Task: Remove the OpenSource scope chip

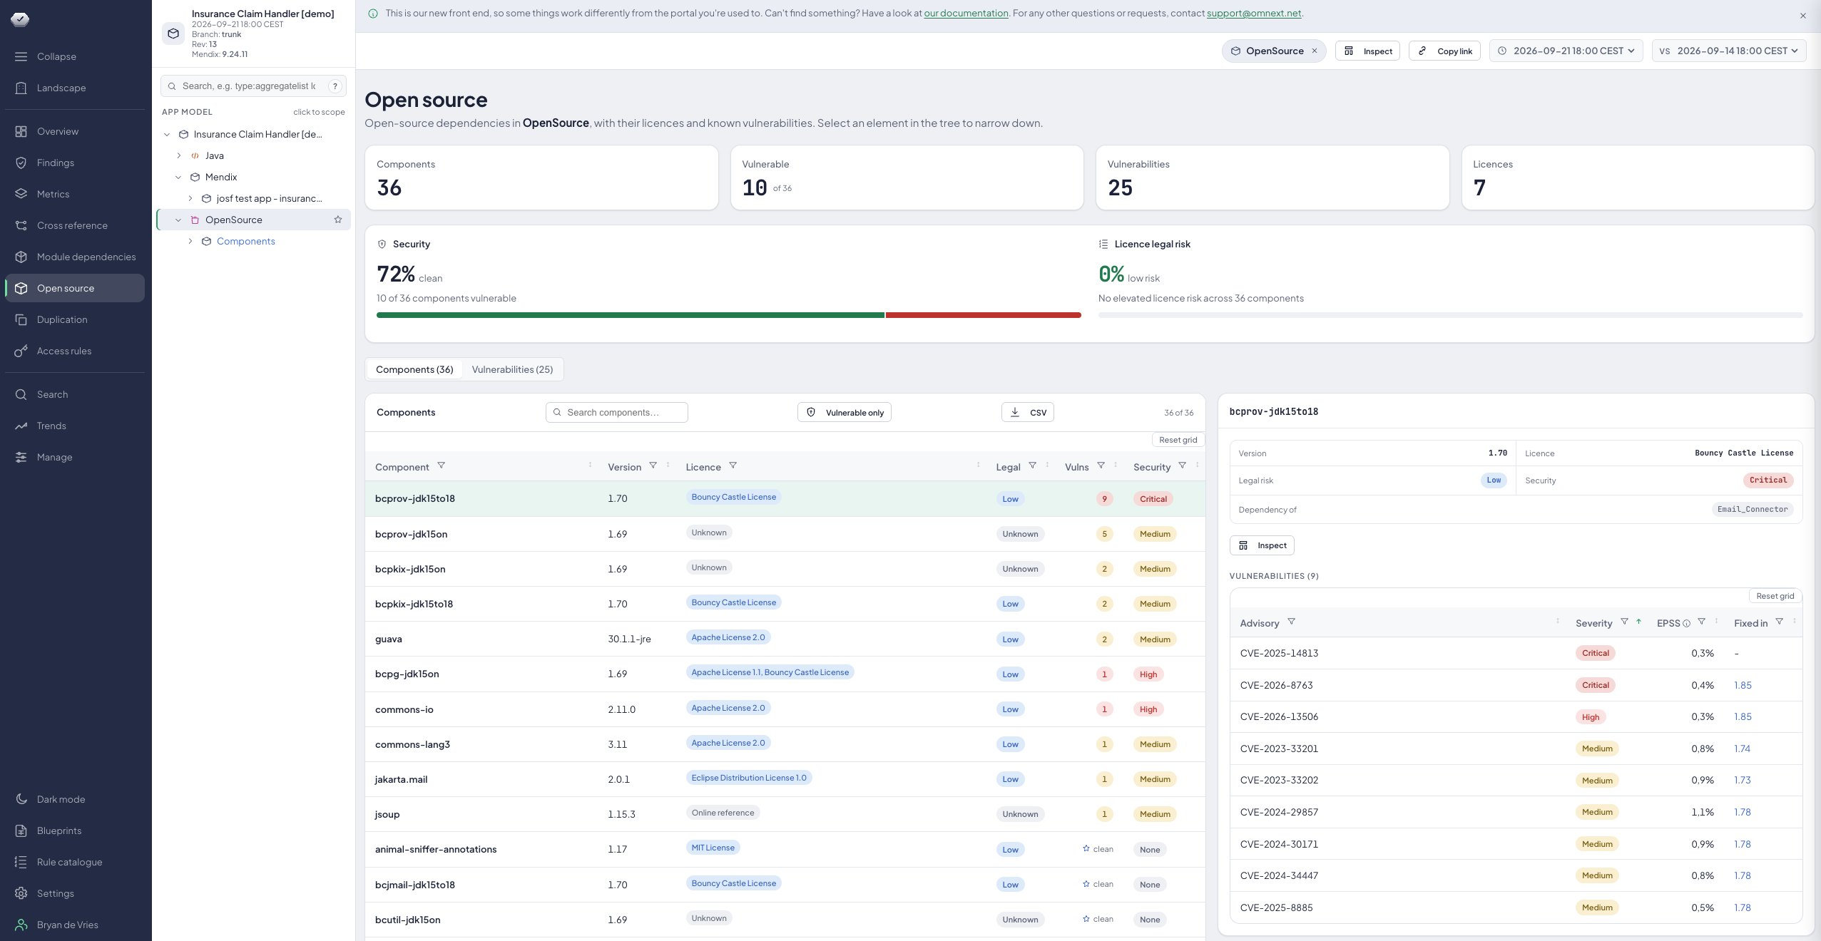Action: 1315,51
